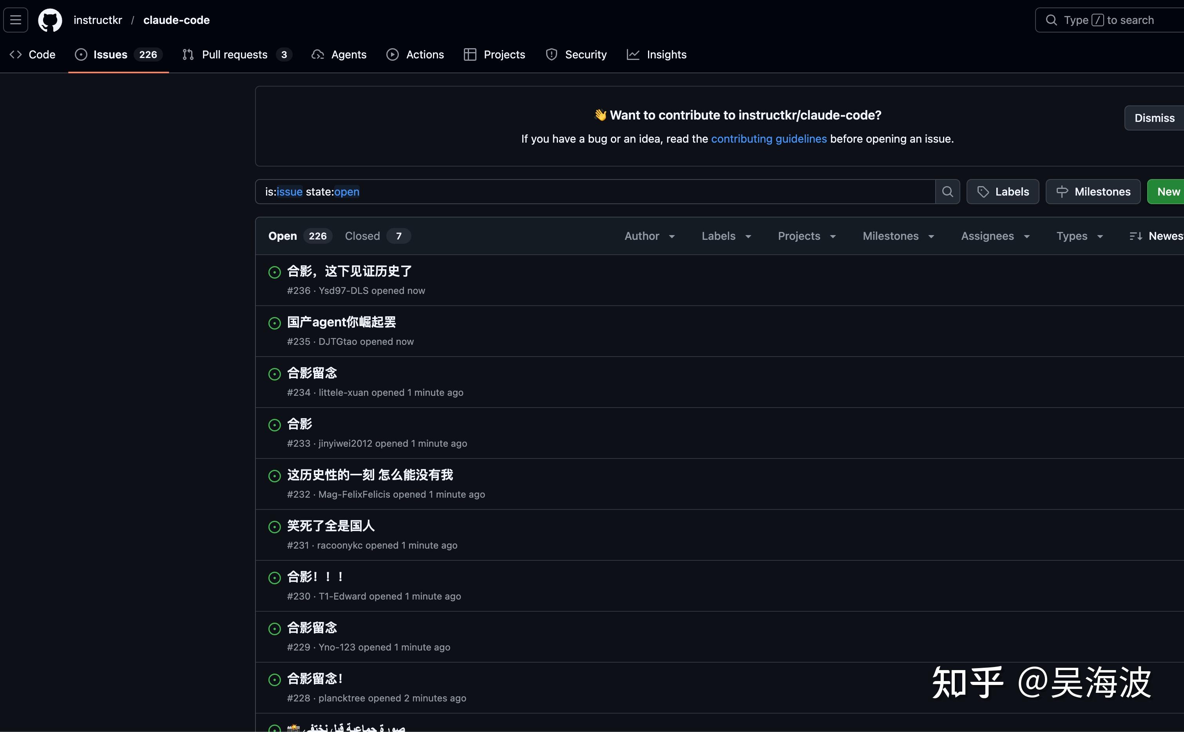
Task: Click the instructkr owner link
Action: pyautogui.click(x=98, y=20)
